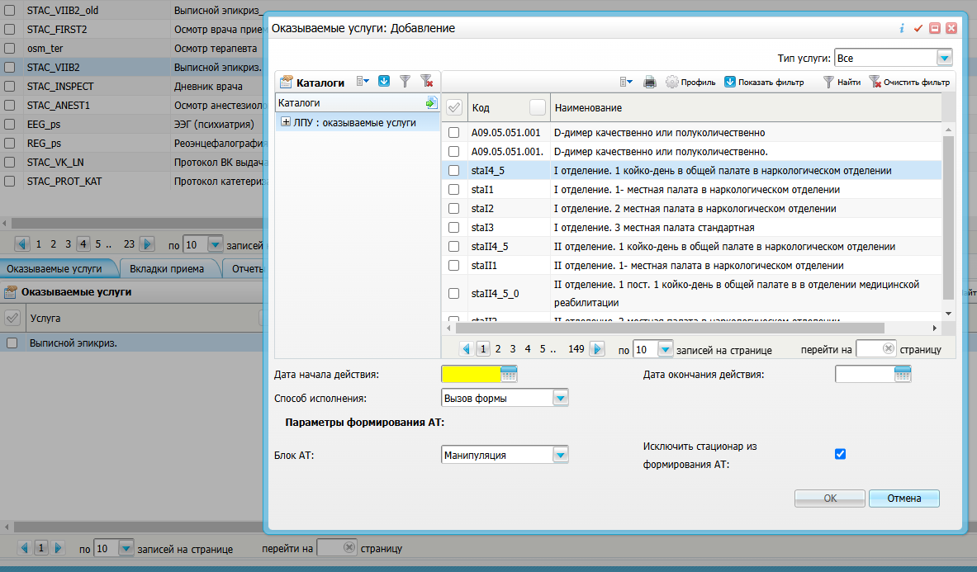Click Показать фильтр in the services grid toolbar
Image resolution: width=977 pixels, height=572 pixels.
(x=764, y=82)
